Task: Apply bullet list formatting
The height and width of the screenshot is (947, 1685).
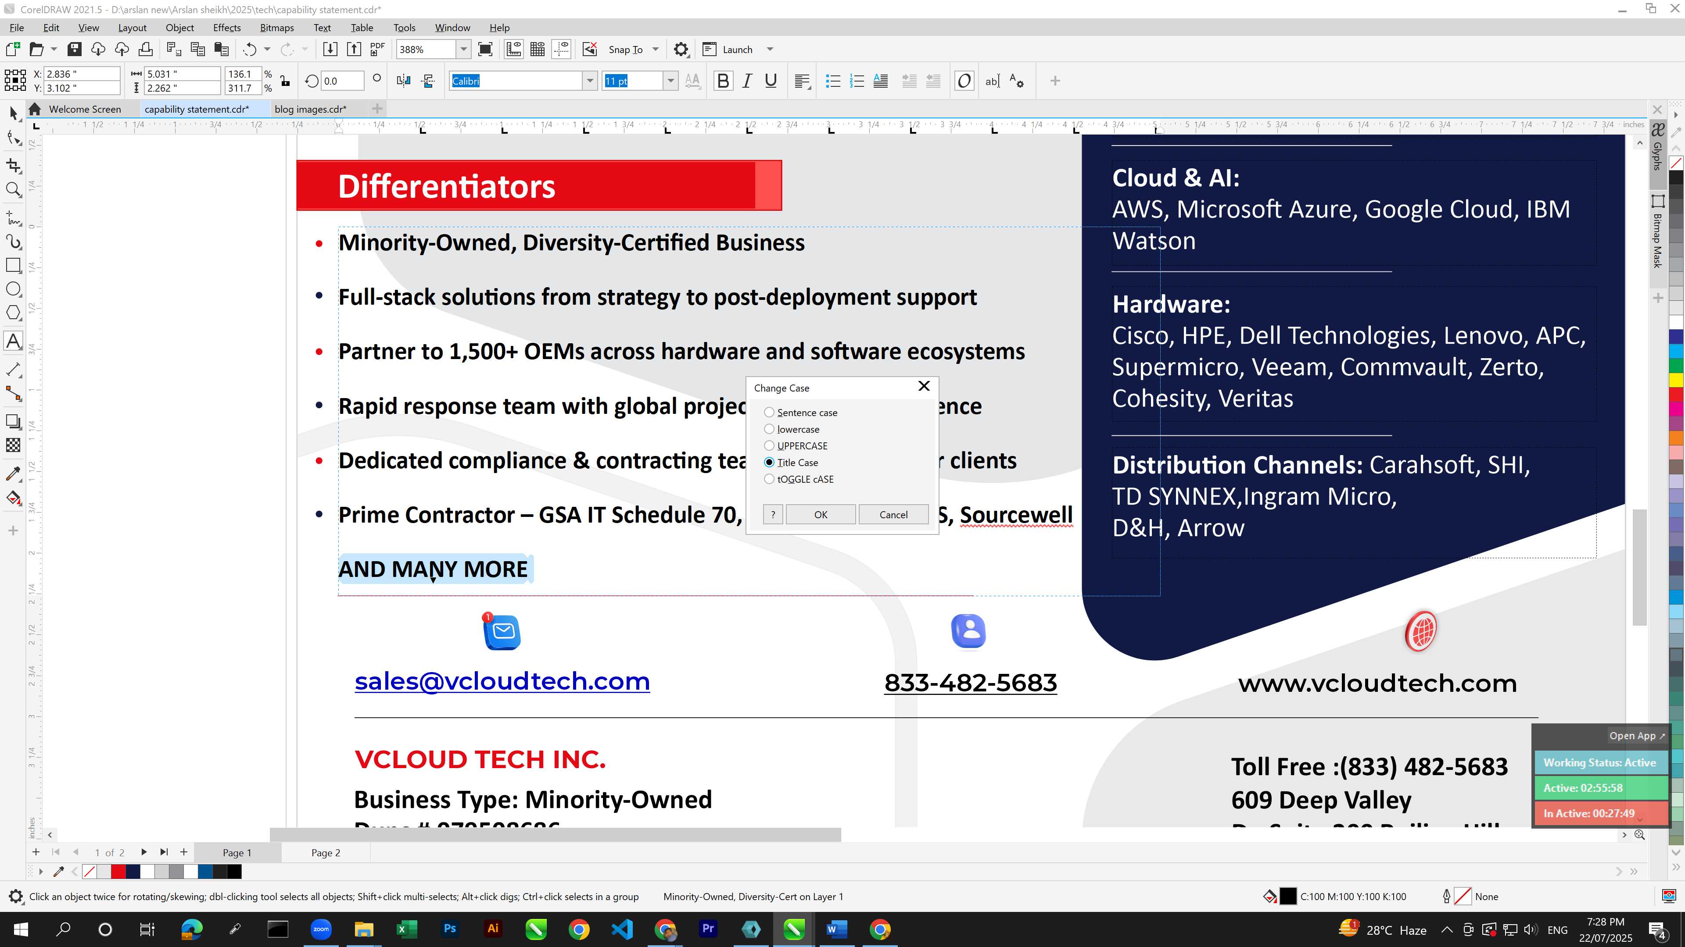Action: (x=833, y=81)
